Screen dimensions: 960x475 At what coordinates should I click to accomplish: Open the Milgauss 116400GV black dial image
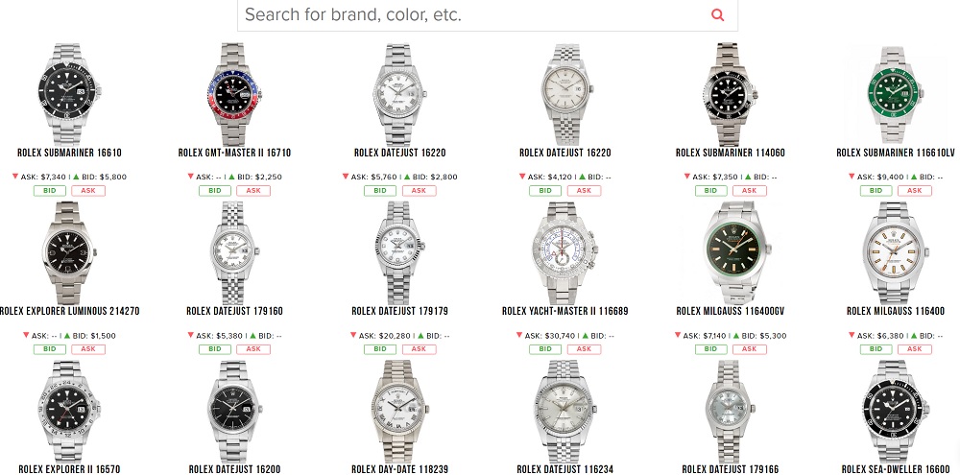click(731, 252)
